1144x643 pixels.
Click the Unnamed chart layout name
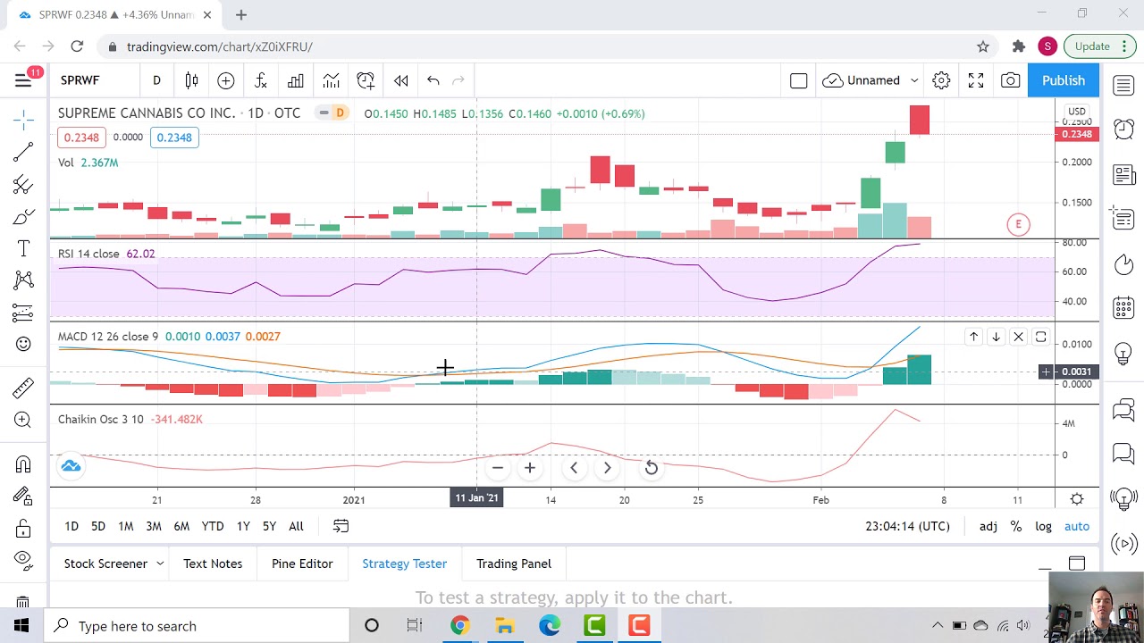(873, 80)
